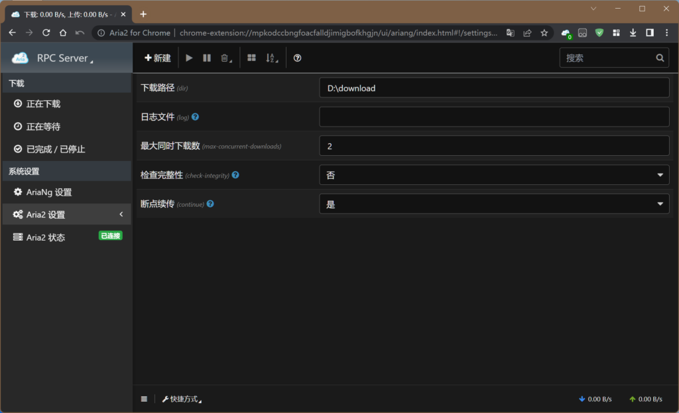The width and height of the screenshot is (679, 413).
Task: Open the 检查完整性 dropdown
Action: coord(494,175)
